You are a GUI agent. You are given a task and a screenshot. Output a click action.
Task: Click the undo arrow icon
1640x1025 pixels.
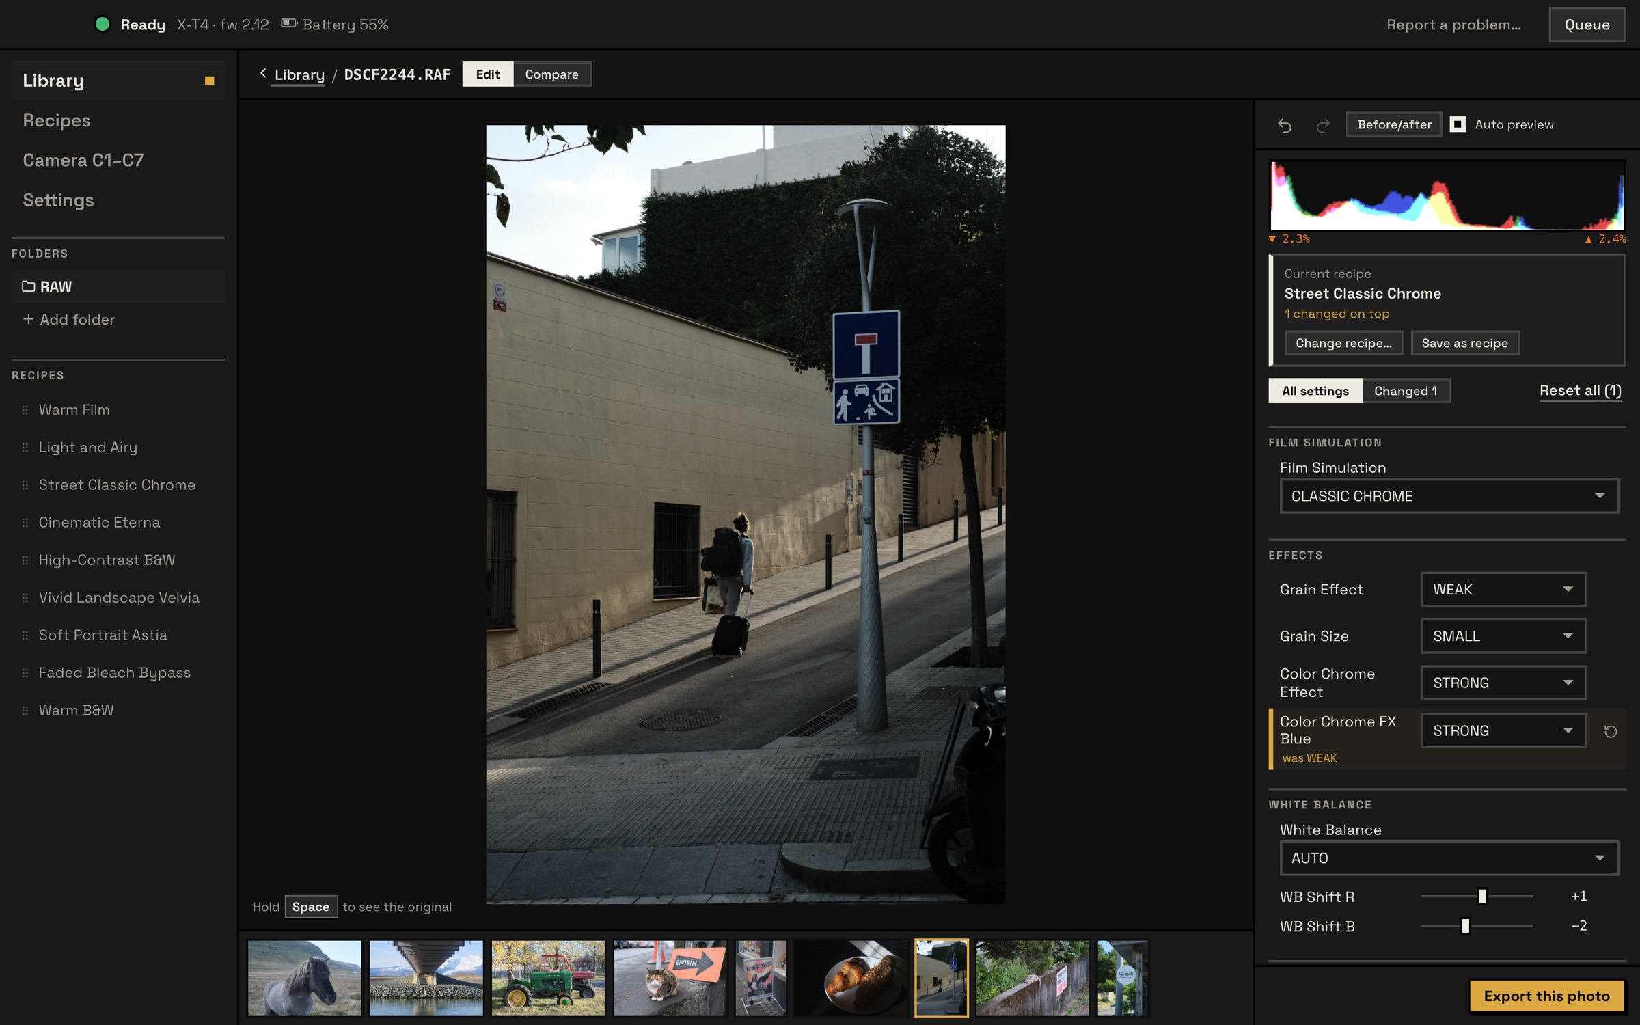[1285, 125]
